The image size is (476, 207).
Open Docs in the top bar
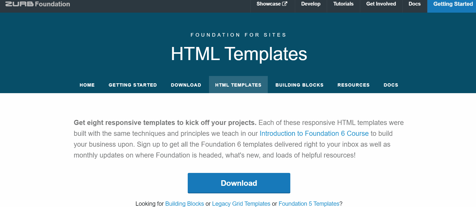point(414,4)
